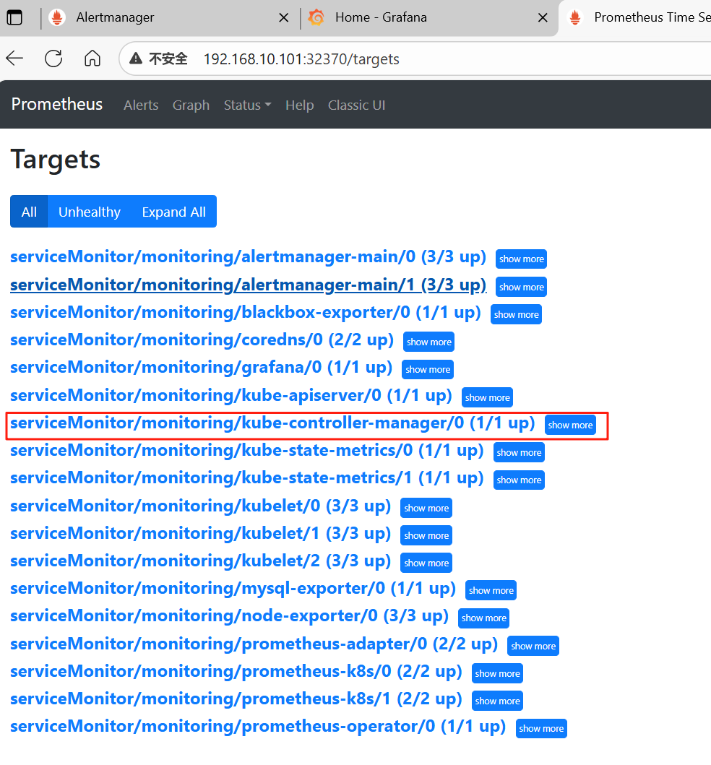Open prometheus-k8s/0 target link

[236, 671]
